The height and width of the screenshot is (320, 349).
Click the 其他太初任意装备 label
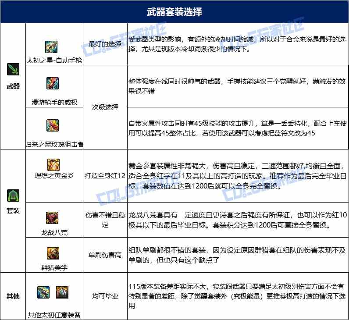pos(54,315)
